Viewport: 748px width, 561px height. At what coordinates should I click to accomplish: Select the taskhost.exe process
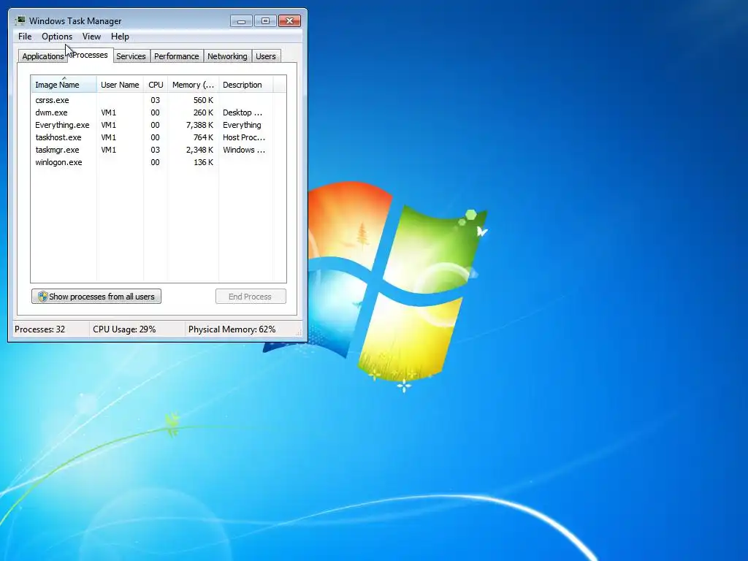[x=153, y=137]
